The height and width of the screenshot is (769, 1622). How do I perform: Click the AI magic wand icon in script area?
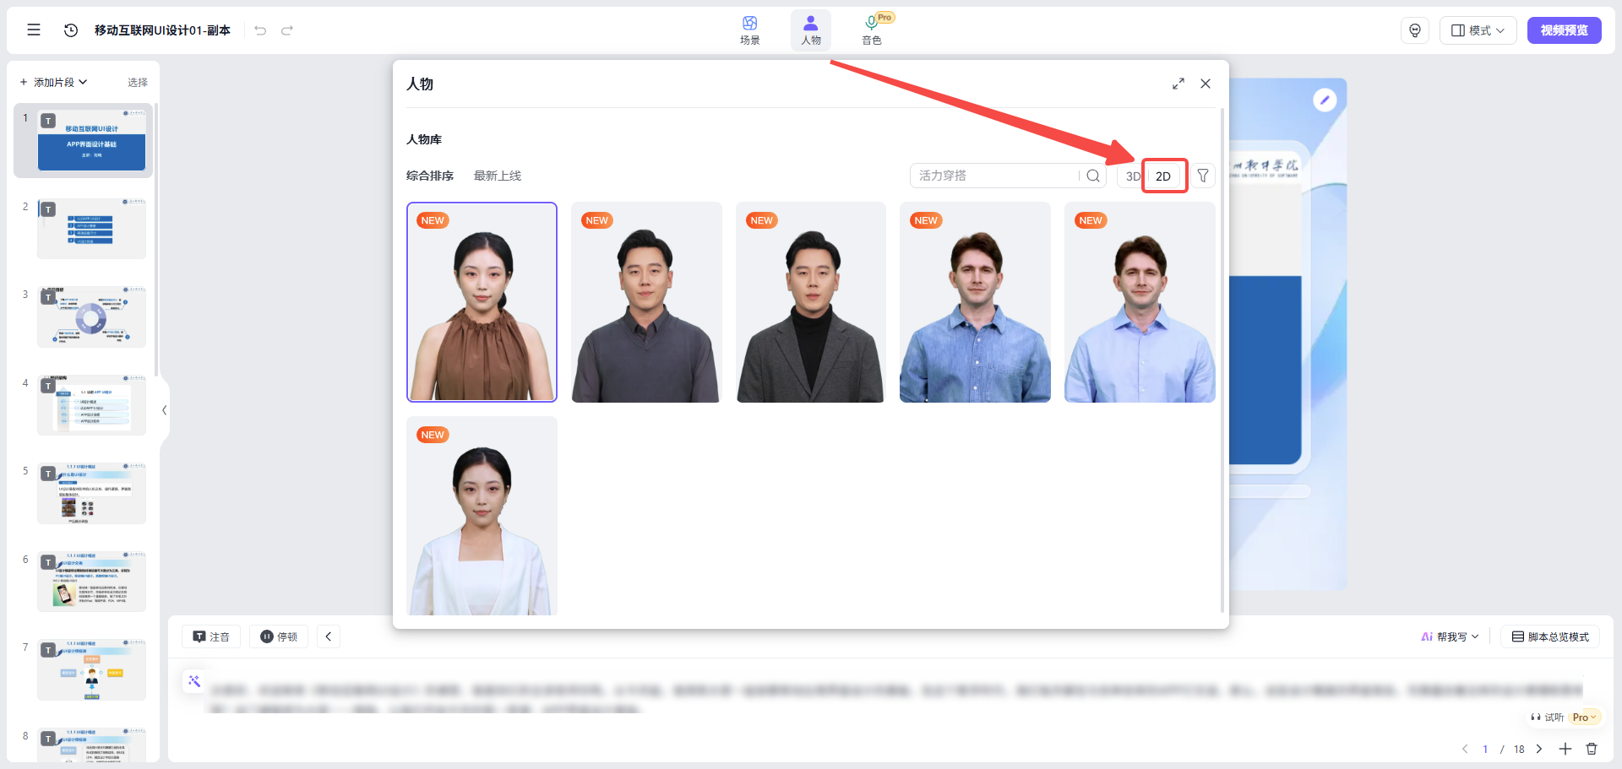pos(194,680)
